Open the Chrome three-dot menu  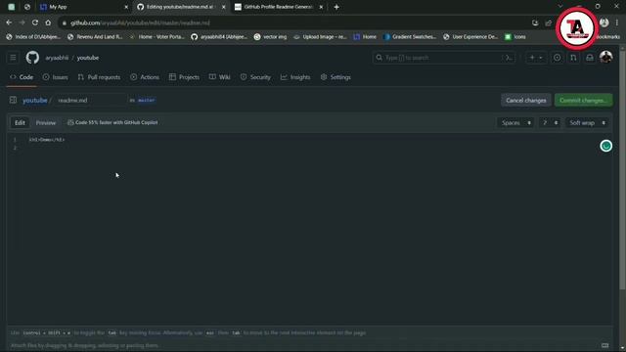[617, 22]
